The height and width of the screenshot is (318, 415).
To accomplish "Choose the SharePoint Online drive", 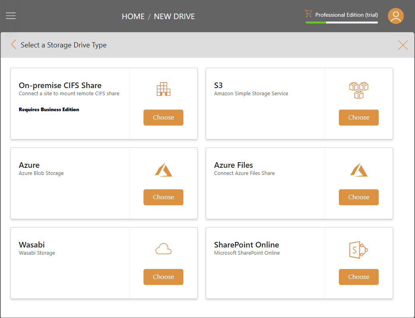I will 359,277.
